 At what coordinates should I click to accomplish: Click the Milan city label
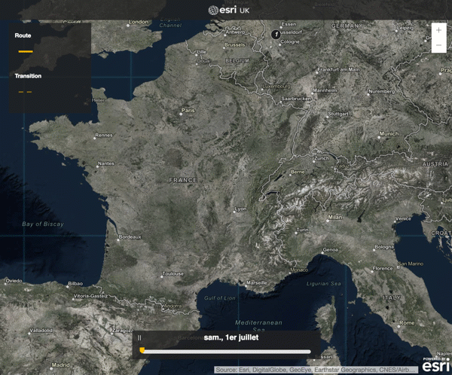click(x=335, y=218)
